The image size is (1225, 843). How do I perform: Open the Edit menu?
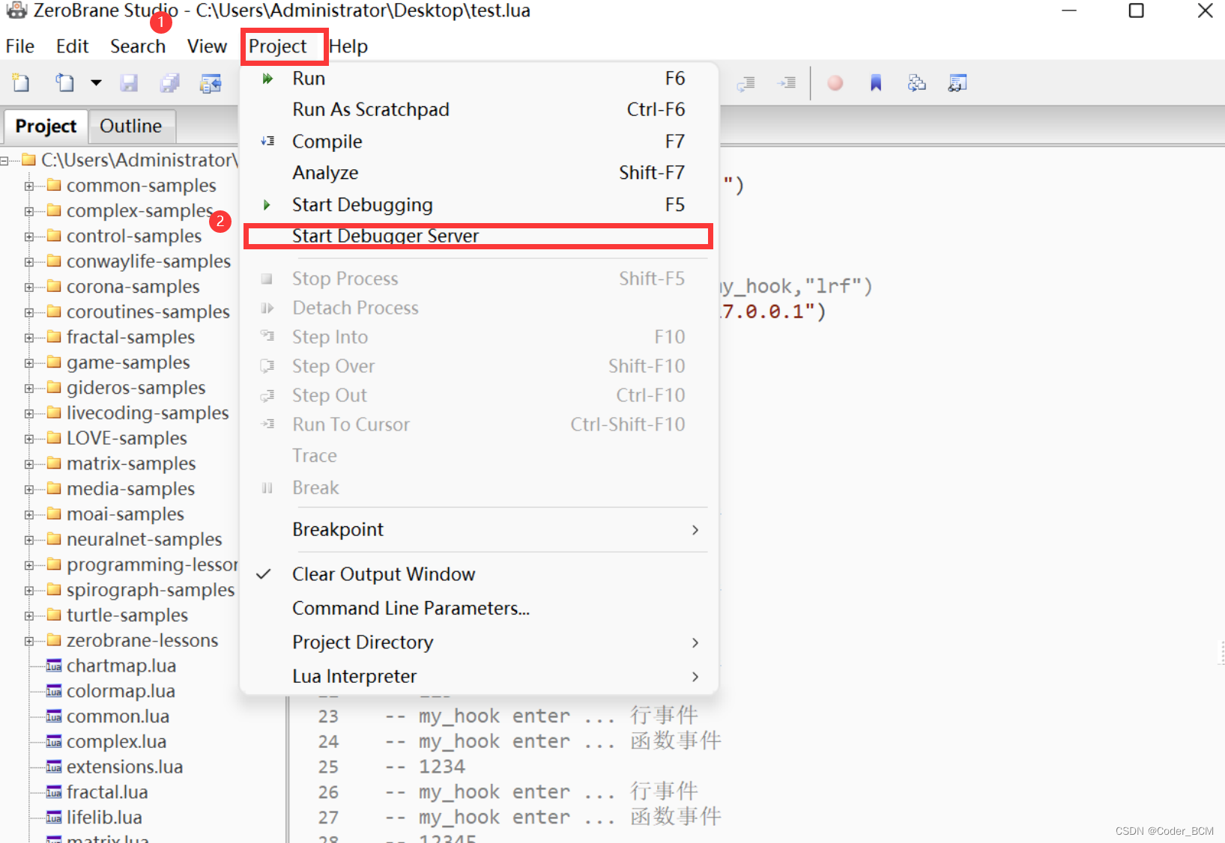72,46
